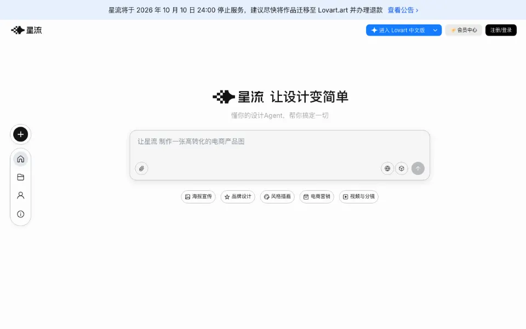
Task: Click the cube model icon in prompt box
Action: [x=402, y=168]
